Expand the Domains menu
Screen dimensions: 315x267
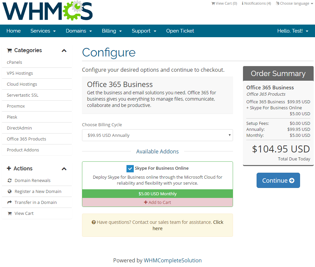(x=79, y=31)
